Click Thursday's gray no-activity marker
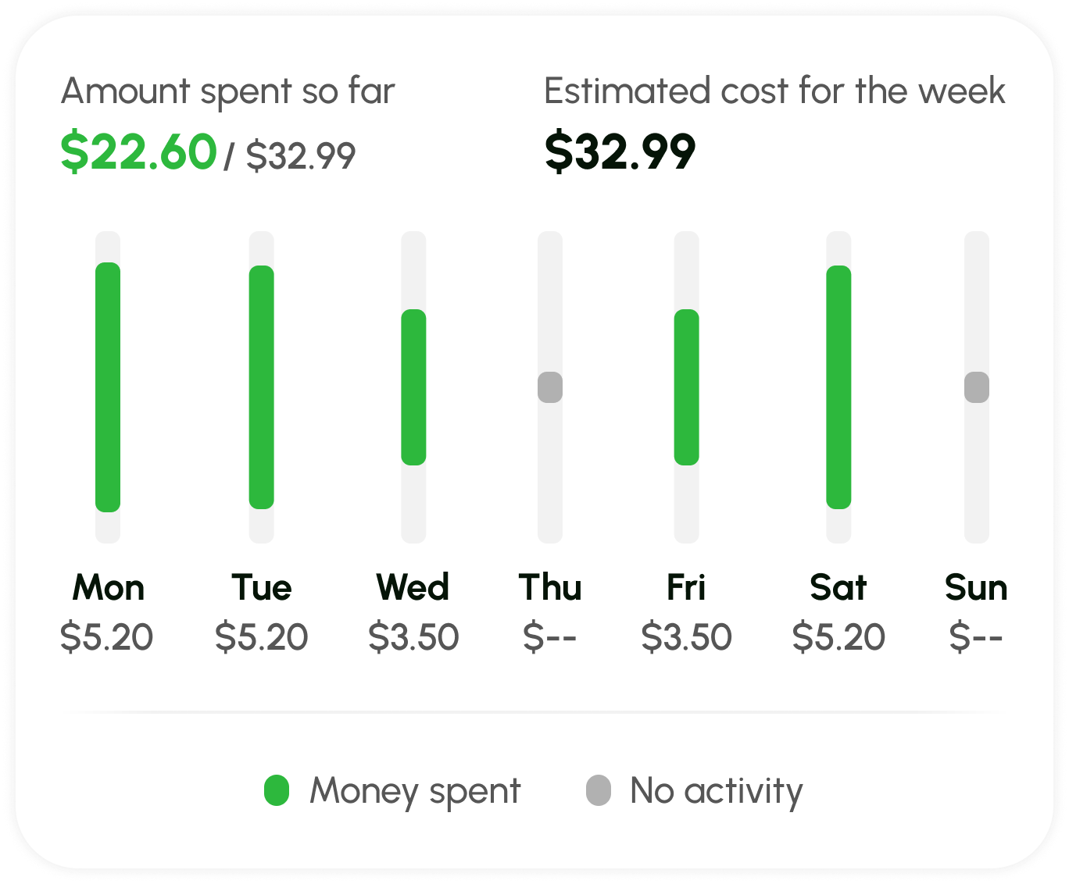Screen dimensions: 1069x884 tap(550, 387)
